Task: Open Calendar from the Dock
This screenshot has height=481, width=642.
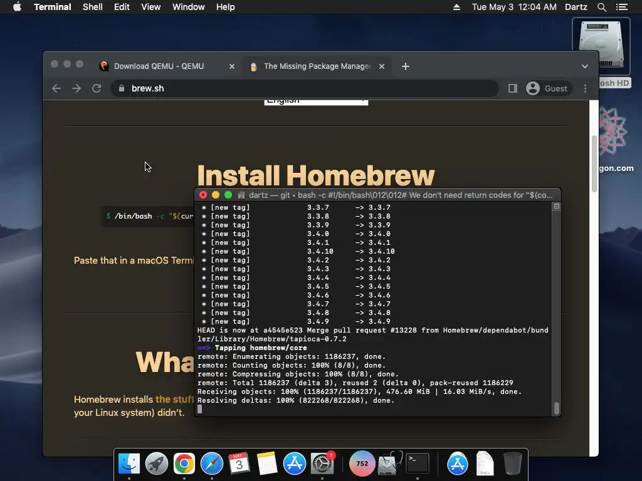Action: (x=239, y=463)
